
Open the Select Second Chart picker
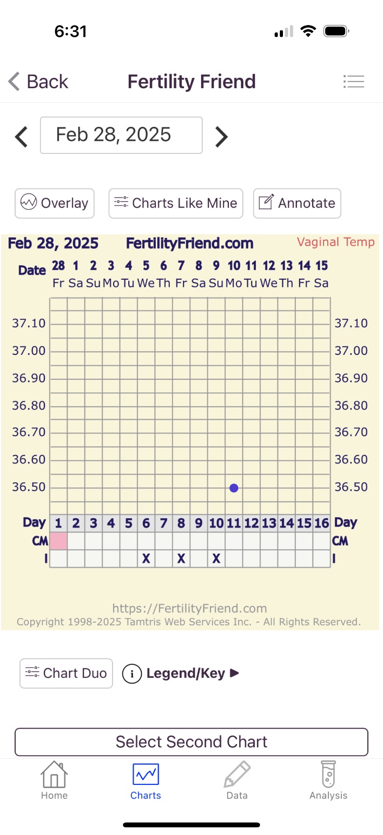click(191, 742)
